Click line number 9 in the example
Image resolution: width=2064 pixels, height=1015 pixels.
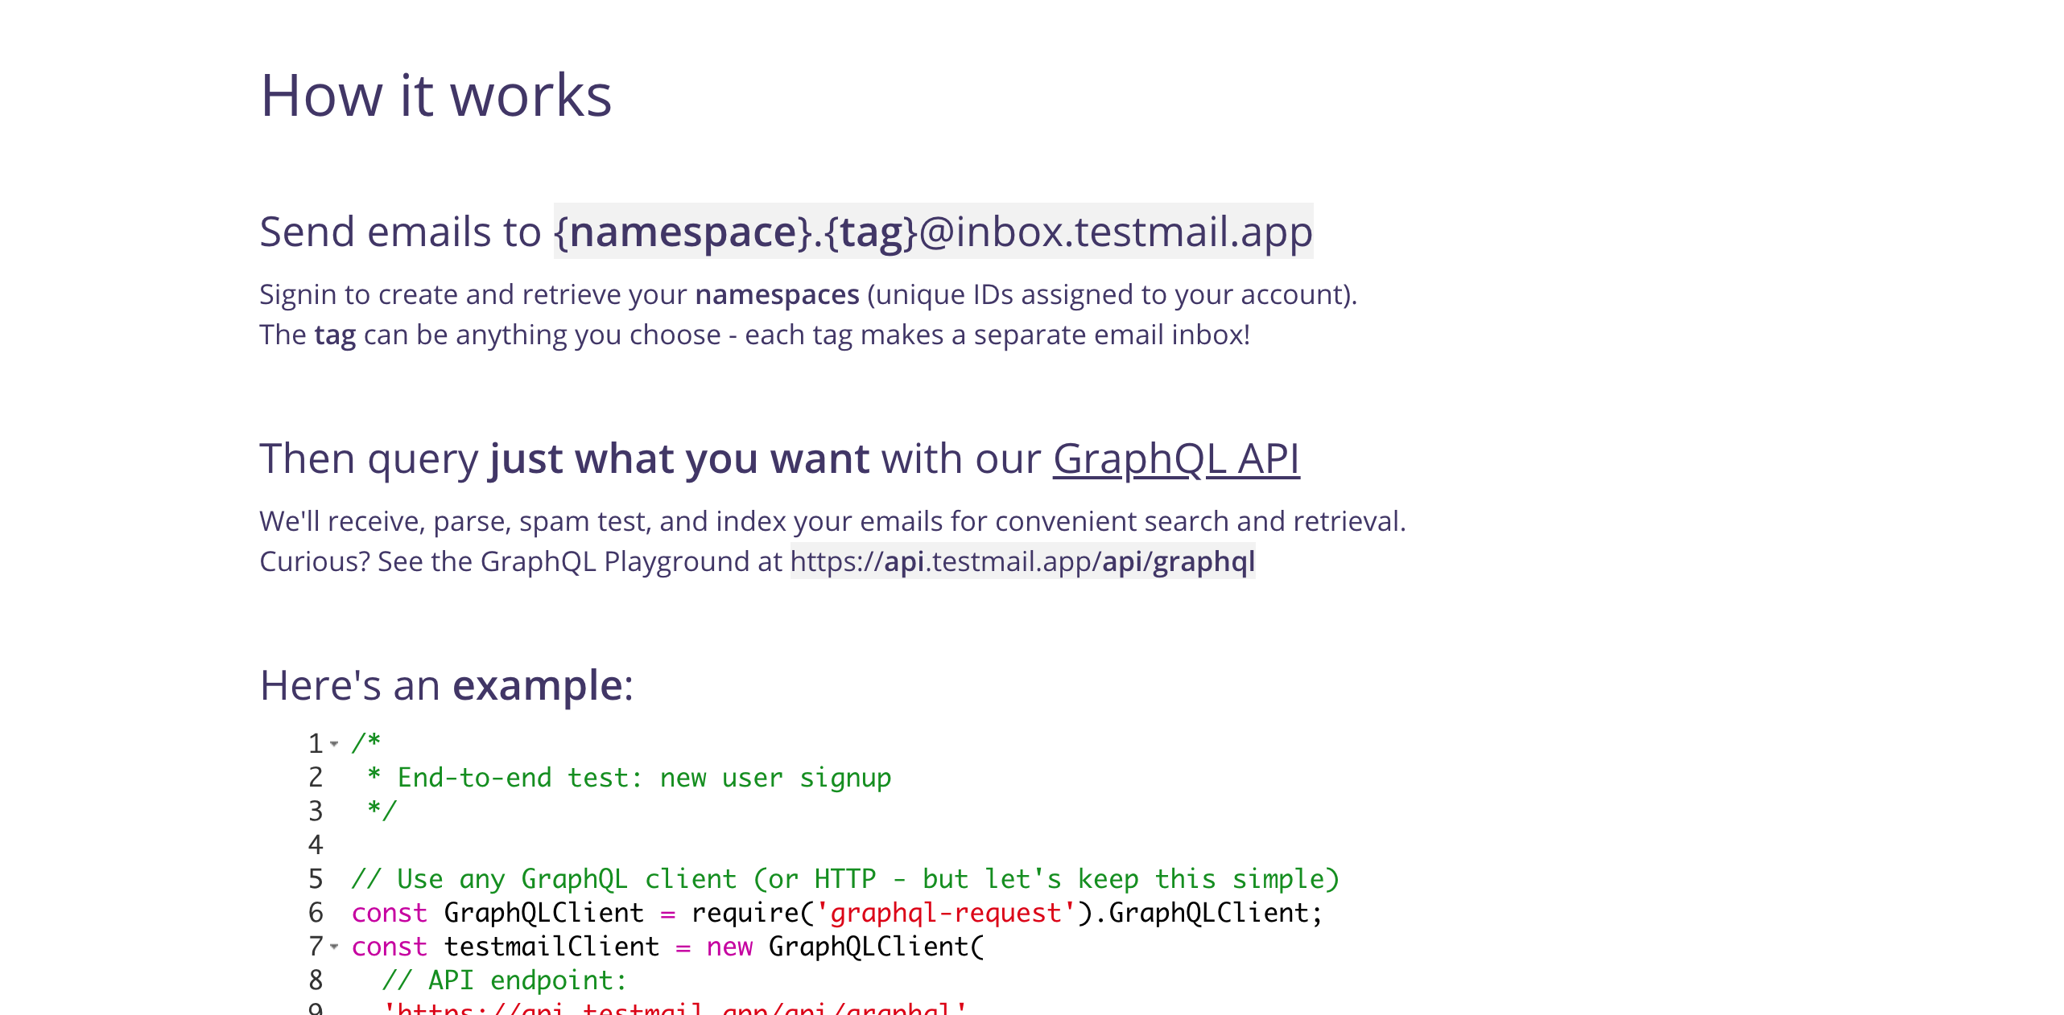(316, 1009)
